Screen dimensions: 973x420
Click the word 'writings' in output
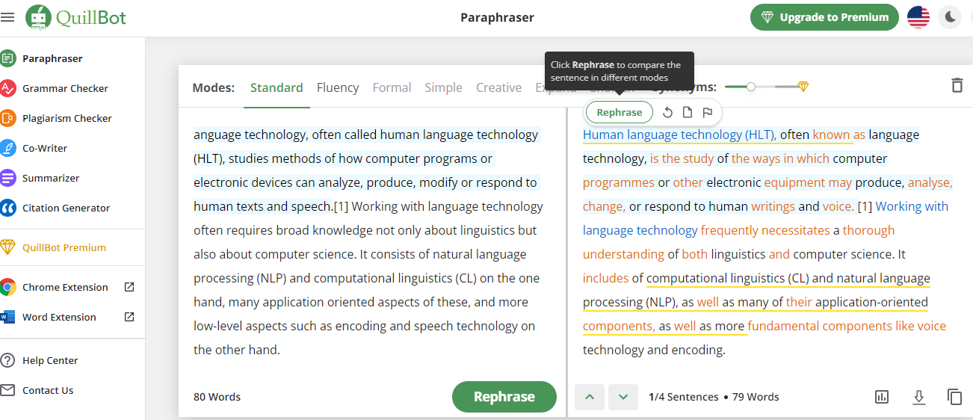point(773,206)
